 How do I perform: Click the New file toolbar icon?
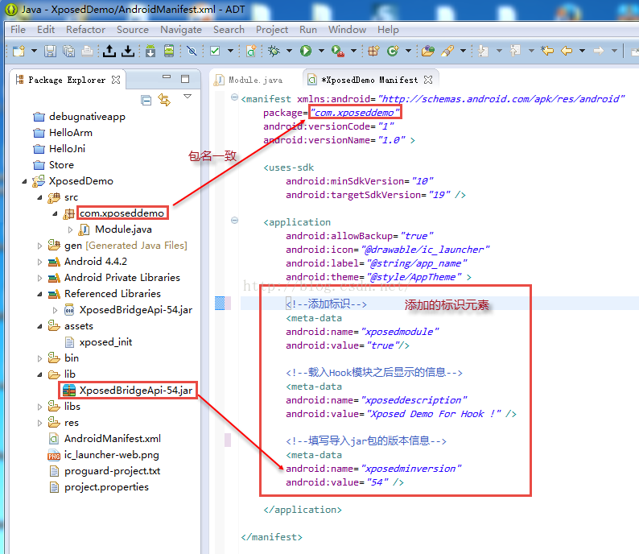point(19,51)
